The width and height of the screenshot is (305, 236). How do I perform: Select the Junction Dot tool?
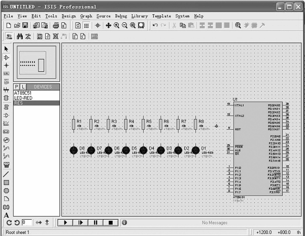(6, 66)
